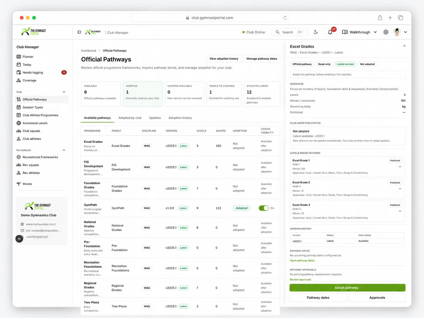The width and height of the screenshot is (424, 318).
Task: Collapse the Club sidebar section
Action: click(64, 92)
